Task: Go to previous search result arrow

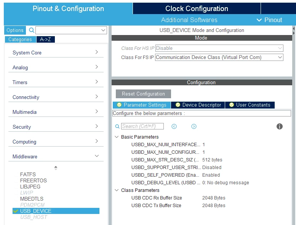Action: point(174,126)
